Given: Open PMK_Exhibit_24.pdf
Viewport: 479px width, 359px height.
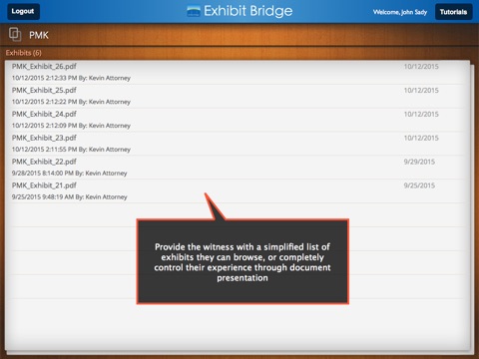Looking at the screenshot, I should [44, 114].
